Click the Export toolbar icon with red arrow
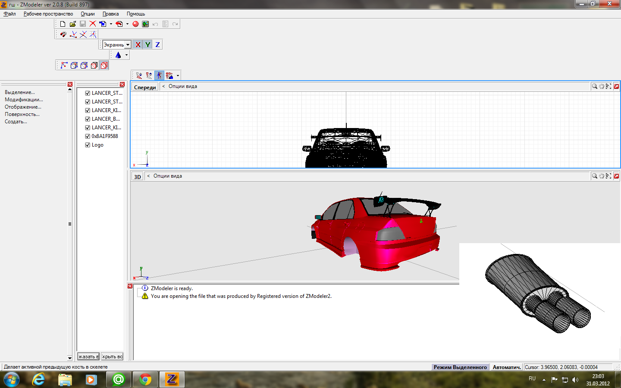This screenshot has height=388, width=621. (119, 24)
